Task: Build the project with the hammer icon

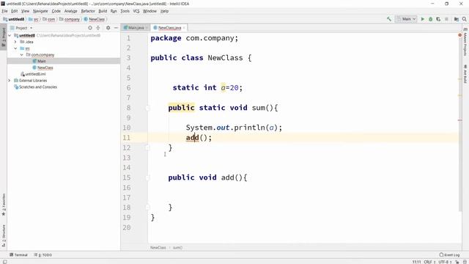Action: 389,19
